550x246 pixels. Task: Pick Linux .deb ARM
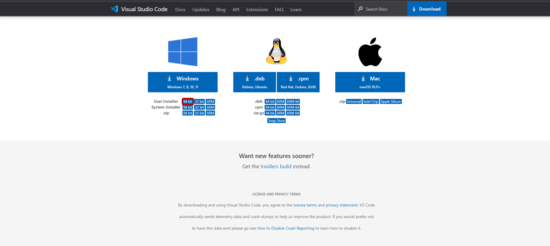point(280,102)
